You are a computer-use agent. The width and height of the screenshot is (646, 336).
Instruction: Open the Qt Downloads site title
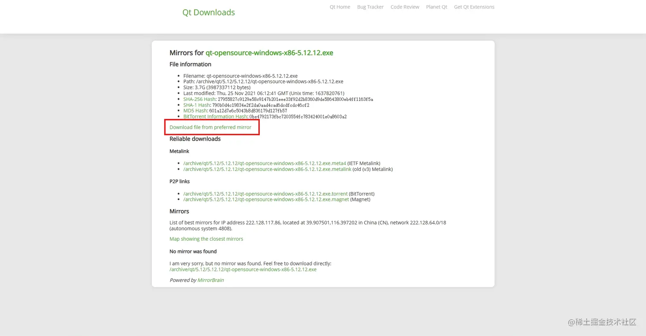pos(208,12)
